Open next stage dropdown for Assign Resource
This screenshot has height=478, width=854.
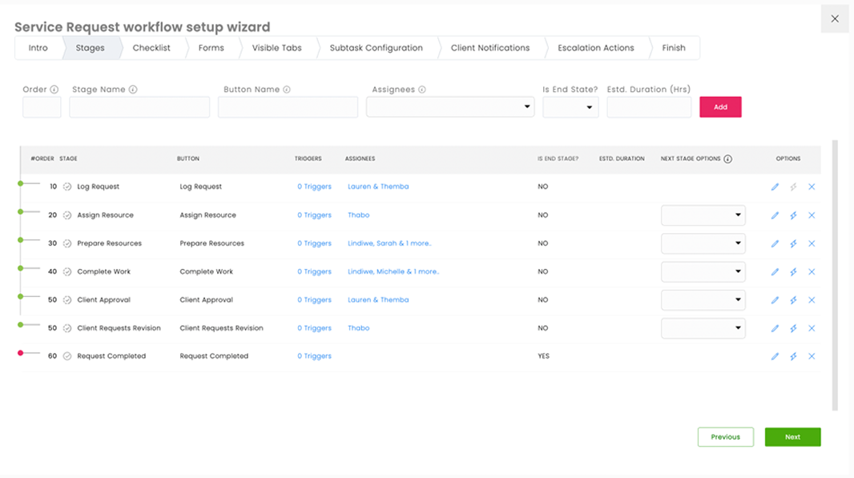coord(703,215)
